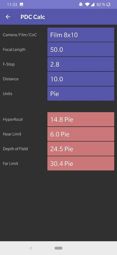The height and width of the screenshot is (255, 117).
Task: Tap the cellular signal icon
Action: pos(93,4)
